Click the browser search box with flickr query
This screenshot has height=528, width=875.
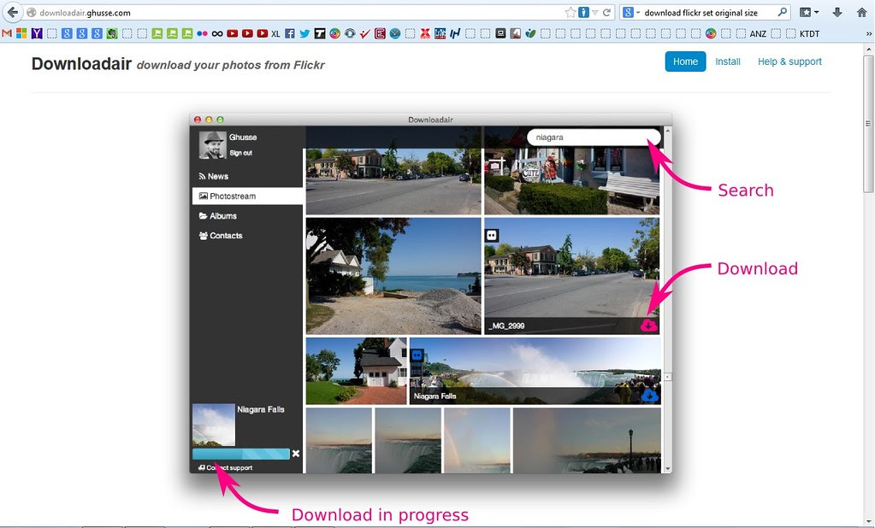click(x=706, y=12)
